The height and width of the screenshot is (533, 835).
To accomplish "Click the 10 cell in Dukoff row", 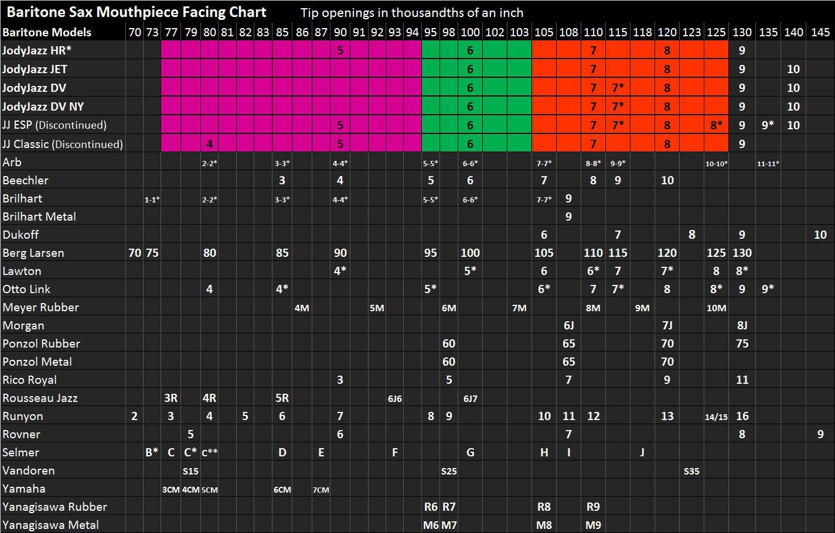I will click(820, 235).
